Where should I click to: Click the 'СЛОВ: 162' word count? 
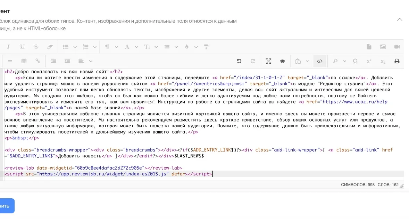[x=388, y=185]
